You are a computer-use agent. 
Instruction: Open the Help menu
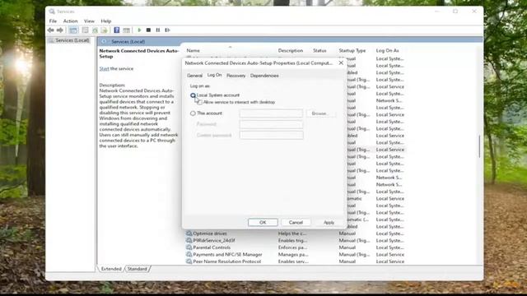point(106,21)
